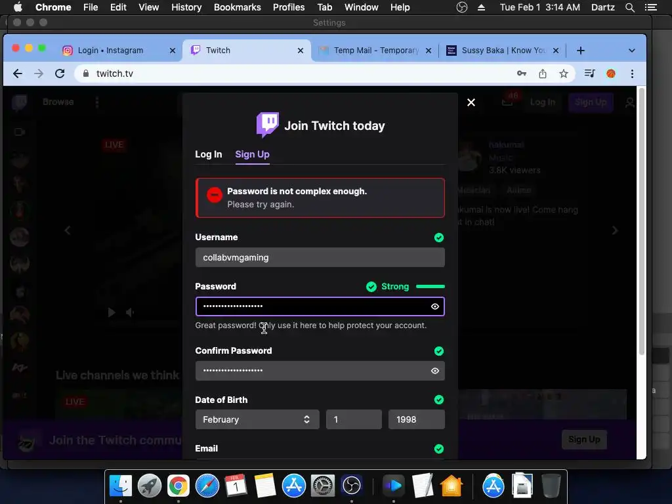This screenshot has height=504, width=672.
Task: Go forward in Chrome
Action: pos(39,73)
